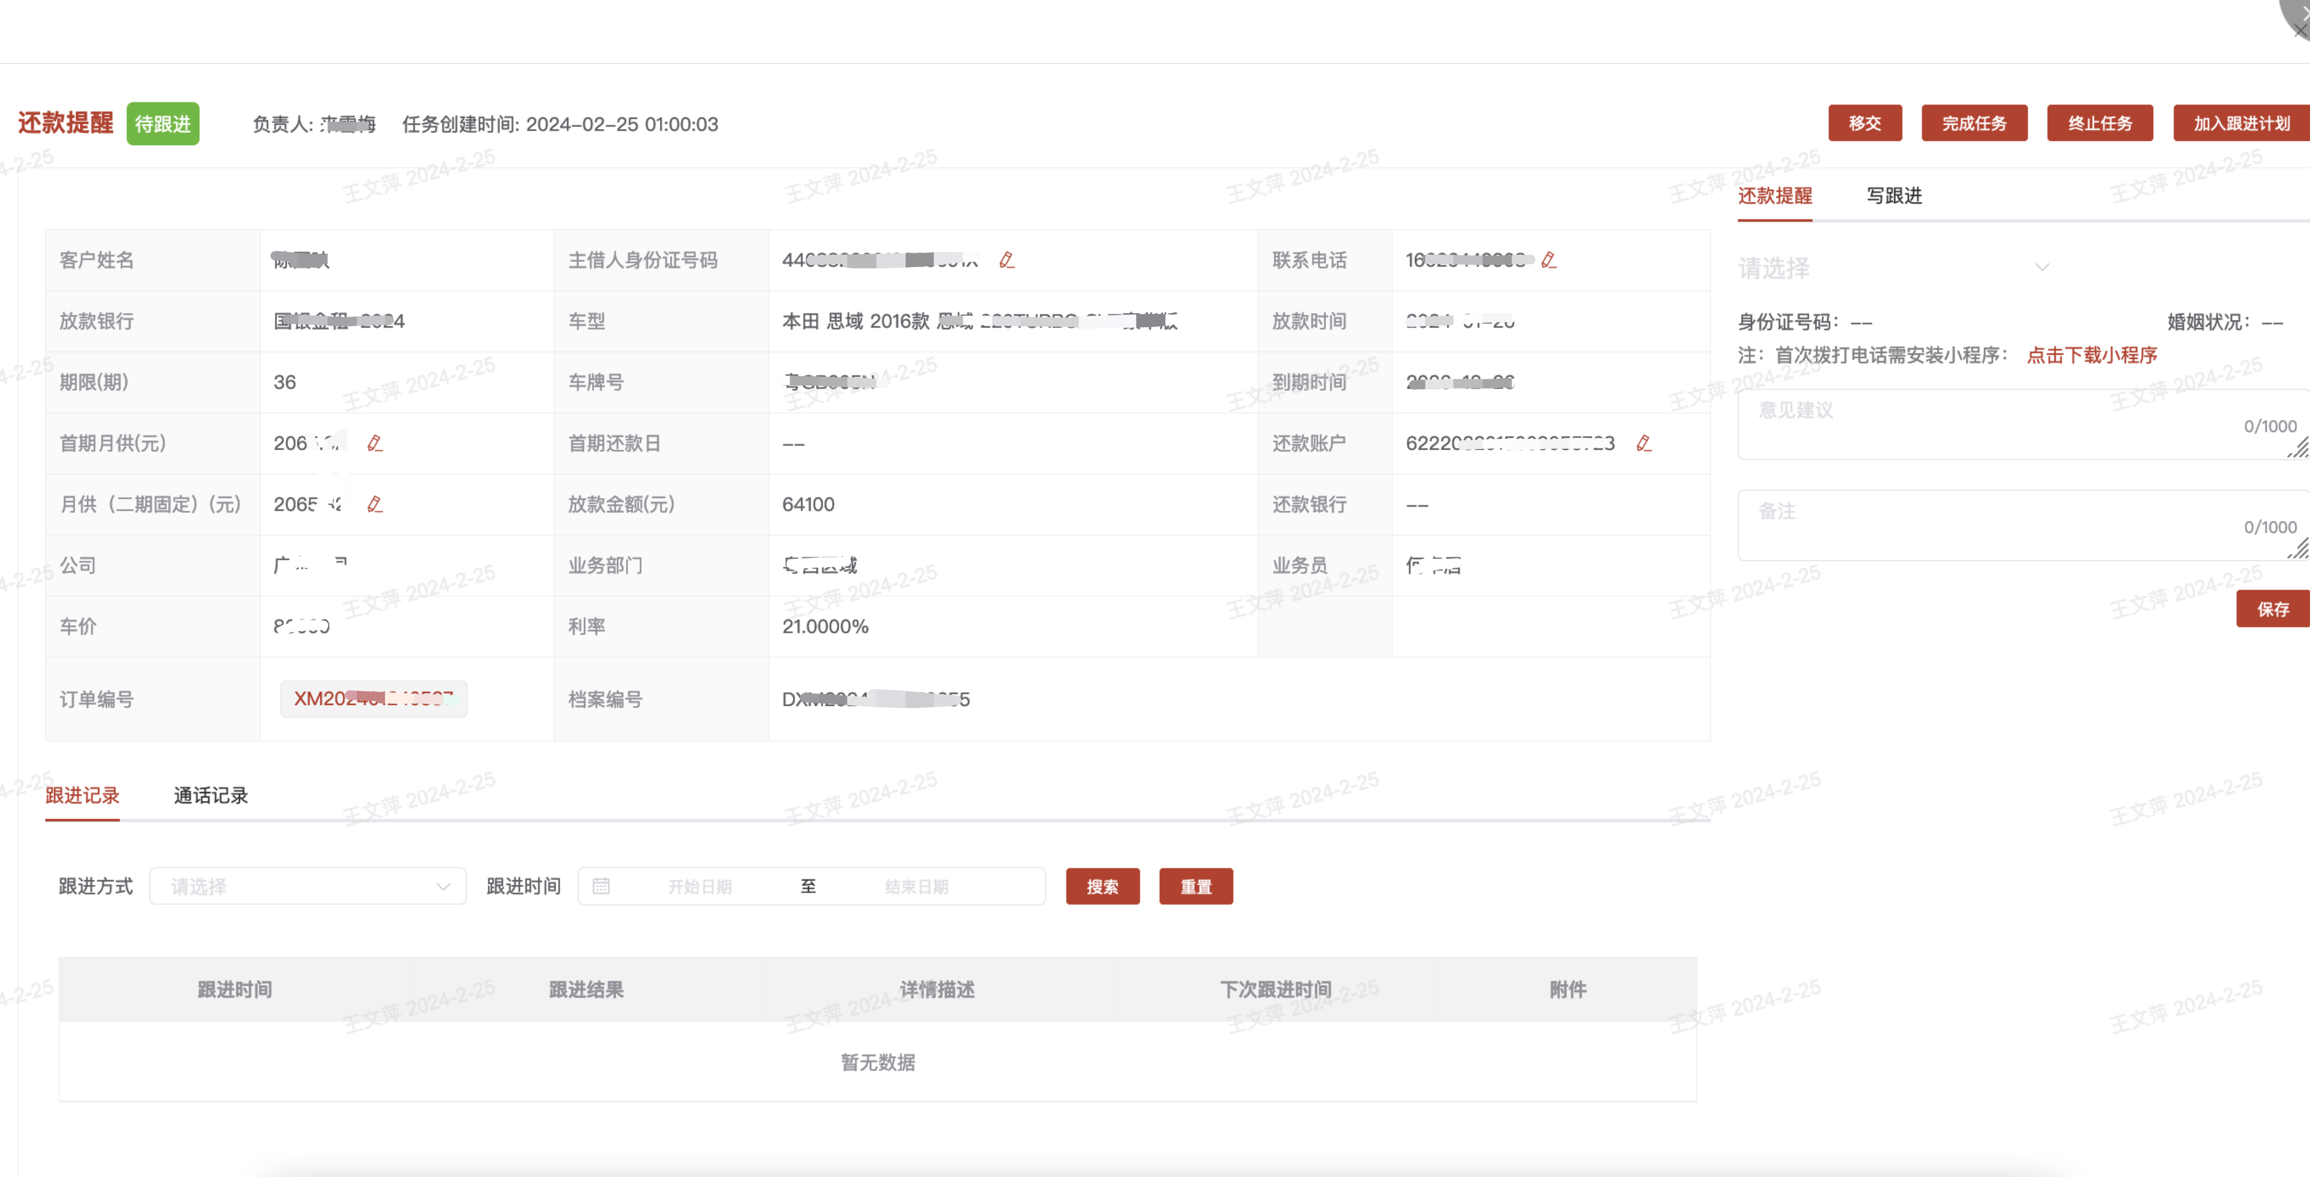Click the 完成任务 button
This screenshot has height=1177, width=2310.
(x=1974, y=124)
